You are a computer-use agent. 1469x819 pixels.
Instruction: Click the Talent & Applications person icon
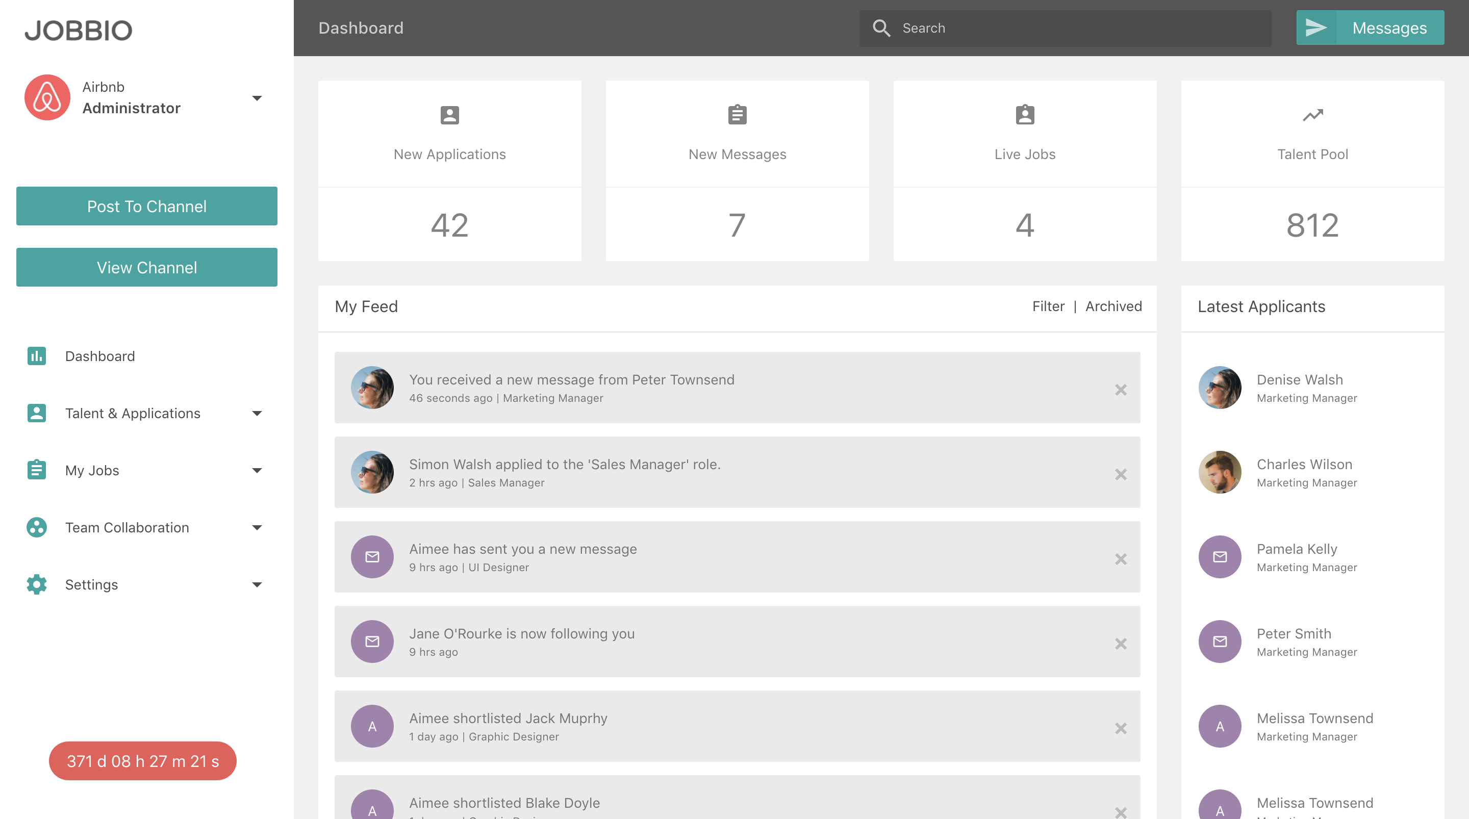[x=37, y=413]
